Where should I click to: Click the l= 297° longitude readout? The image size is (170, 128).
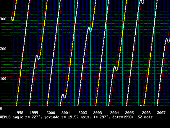click(100, 117)
